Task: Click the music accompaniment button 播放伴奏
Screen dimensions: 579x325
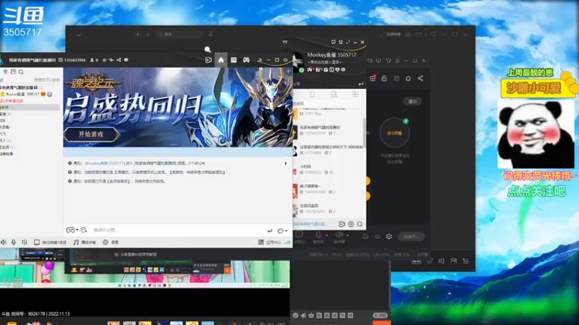Action: pyautogui.click(x=85, y=242)
